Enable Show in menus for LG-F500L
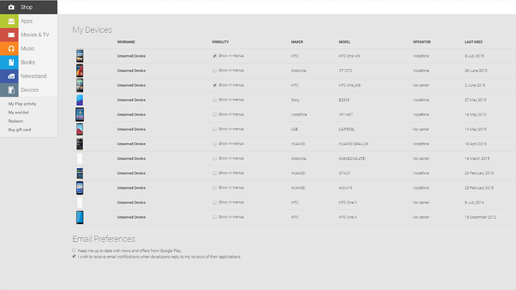This screenshot has height=290, width=516. [x=214, y=129]
